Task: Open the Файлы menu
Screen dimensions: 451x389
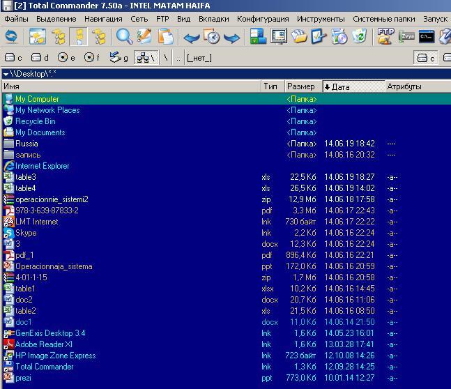Action: pyautogui.click(x=16, y=19)
